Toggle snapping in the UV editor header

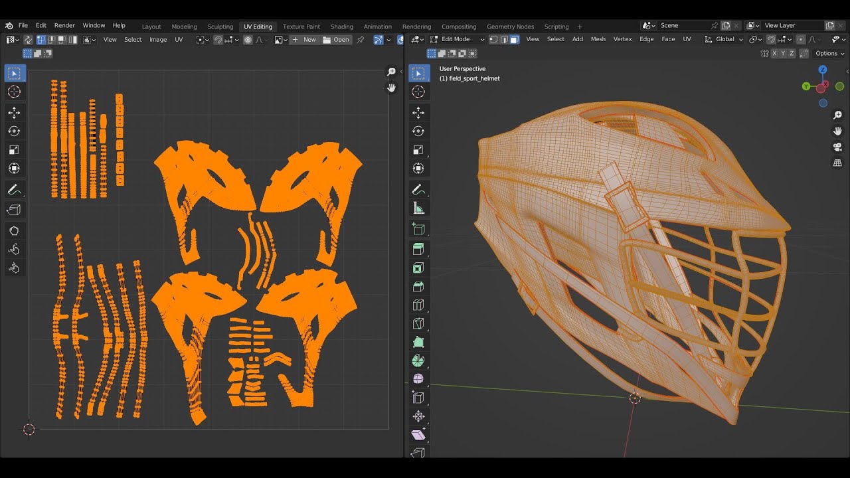218,40
